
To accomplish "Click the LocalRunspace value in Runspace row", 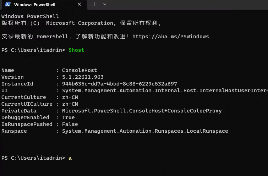I will [145, 131].
